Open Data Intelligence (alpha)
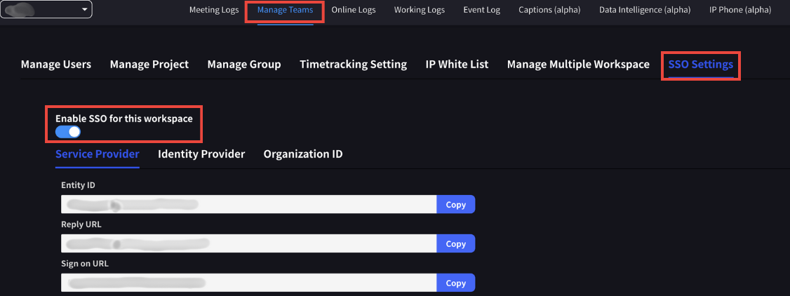790x296 pixels. point(645,10)
